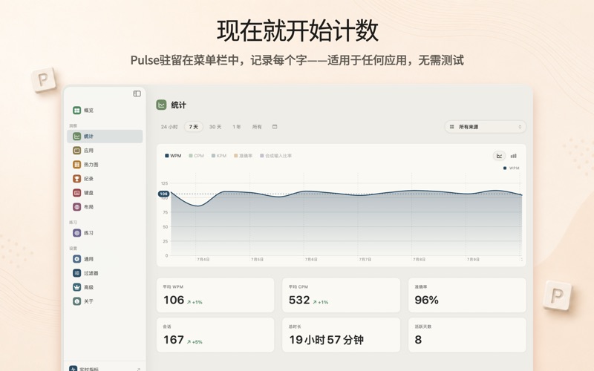594x371 pixels.
Task: Click the 125 value on the y-axis
Action: (164, 183)
